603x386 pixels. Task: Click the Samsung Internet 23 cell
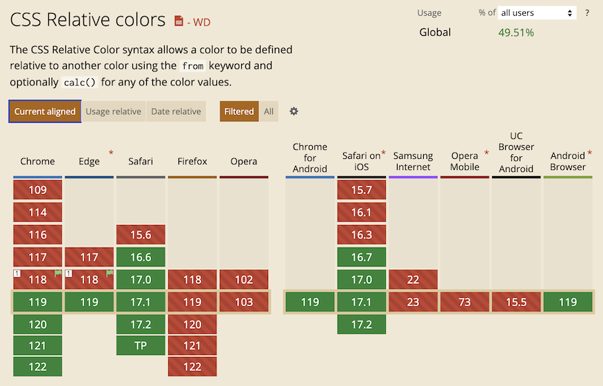(x=413, y=302)
